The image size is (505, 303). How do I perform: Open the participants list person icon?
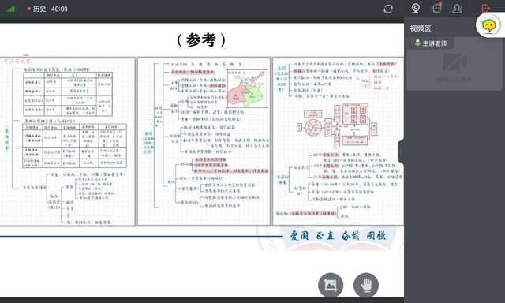458,9
